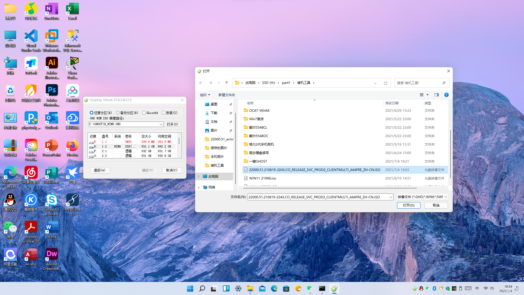Click 打开(O) button in file dialog
The height and width of the screenshot is (295, 524).
coord(409,205)
